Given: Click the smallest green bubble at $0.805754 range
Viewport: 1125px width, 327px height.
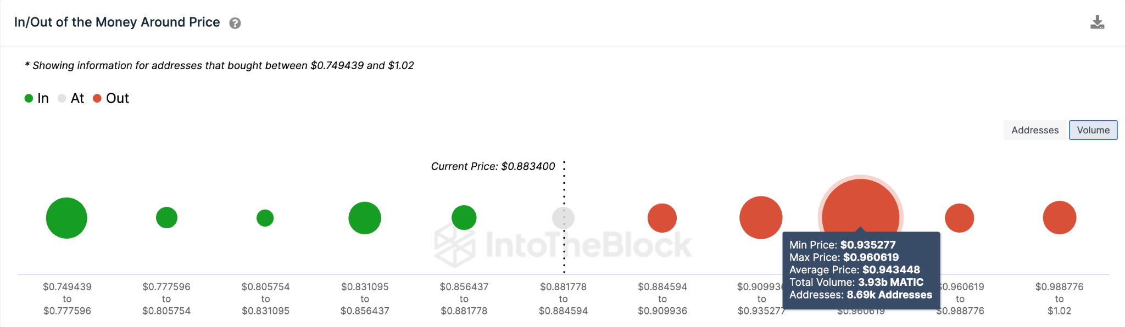Looking at the screenshot, I should (x=265, y=218).
